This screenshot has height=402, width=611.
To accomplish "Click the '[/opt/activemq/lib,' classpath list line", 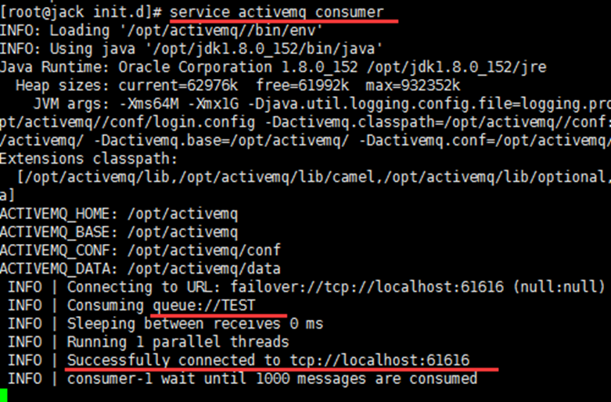I will click(x=313, y=177).
